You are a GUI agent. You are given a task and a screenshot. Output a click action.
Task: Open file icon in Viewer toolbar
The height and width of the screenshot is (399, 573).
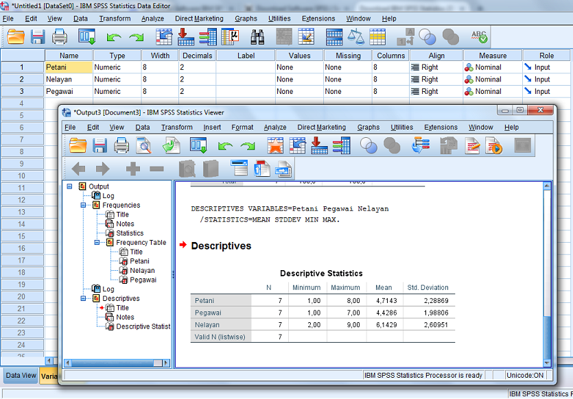[x=78, y=145]
